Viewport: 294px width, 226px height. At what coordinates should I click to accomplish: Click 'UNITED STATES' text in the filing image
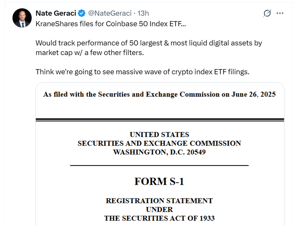[x=159, y=134]
